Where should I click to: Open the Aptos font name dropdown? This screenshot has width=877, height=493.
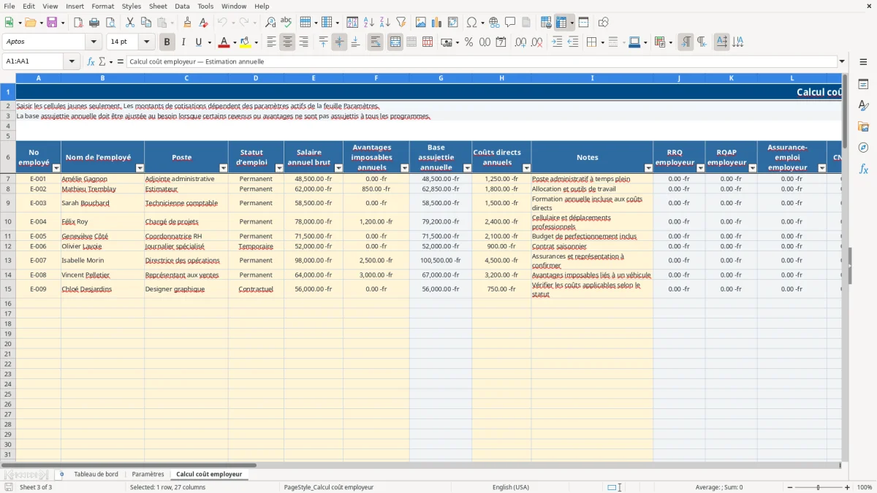pyautogui.click(x=94, y=42)
